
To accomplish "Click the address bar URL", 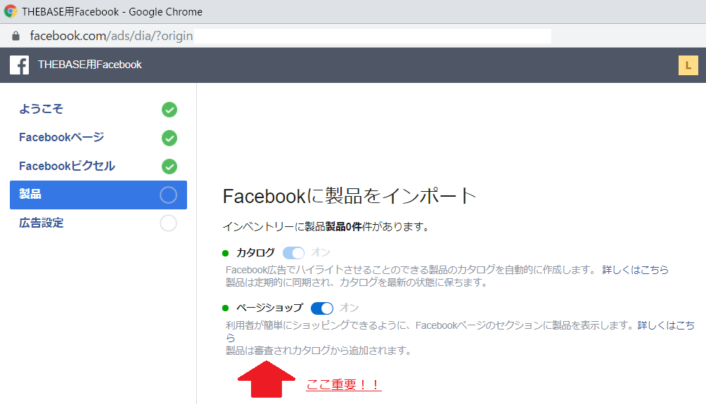I will [111, 36].
